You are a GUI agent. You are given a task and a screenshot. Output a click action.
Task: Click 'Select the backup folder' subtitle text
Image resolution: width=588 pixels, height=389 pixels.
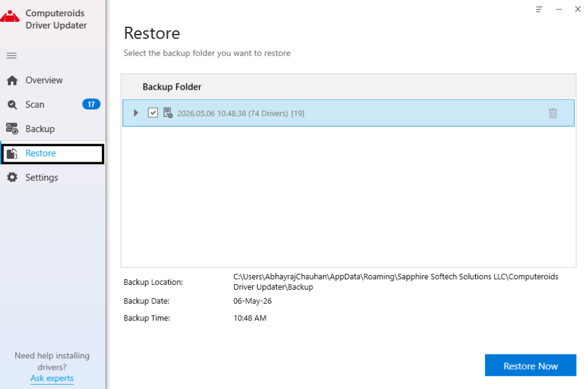[207, 53]
